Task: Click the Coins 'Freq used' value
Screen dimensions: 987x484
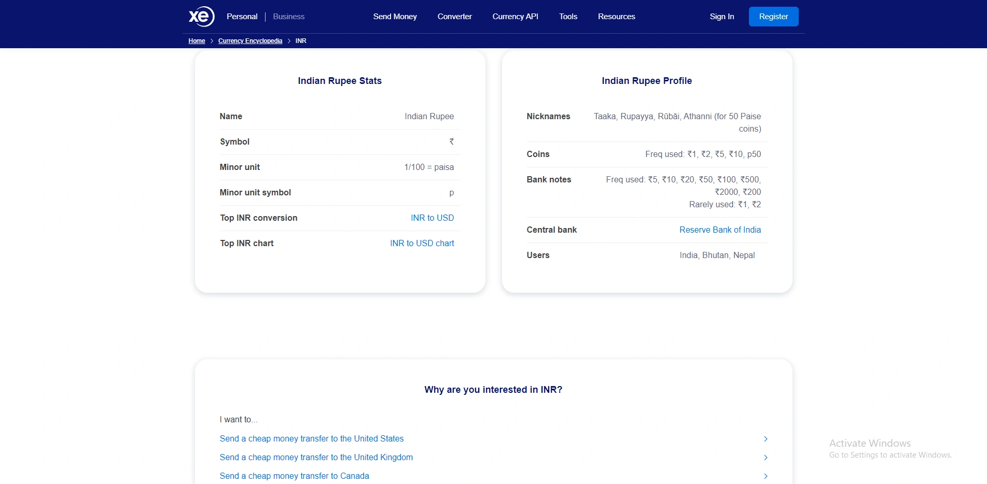Action: pyautogui.click(x=703, y=154)
